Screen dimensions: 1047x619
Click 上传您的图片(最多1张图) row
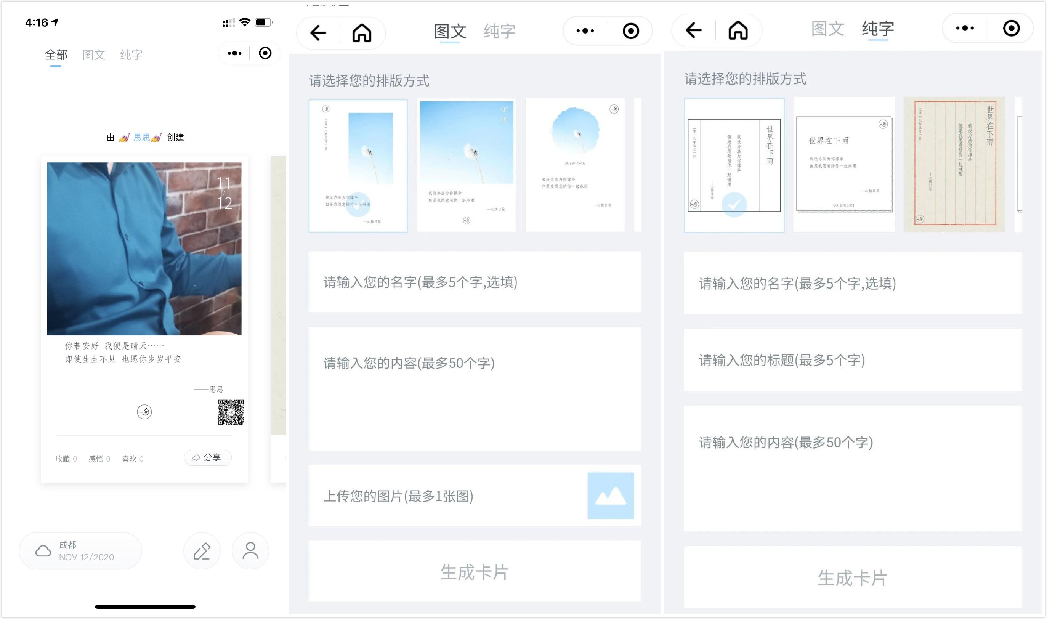(475, 496)
